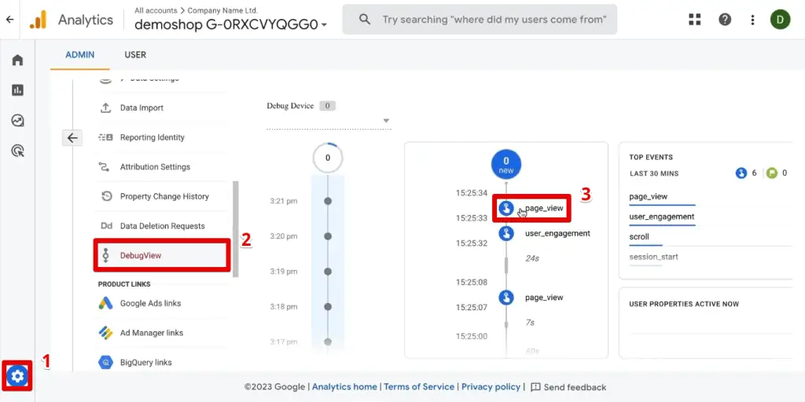
Task: Click the 3:21 pm minute marker
Action: click(328, 201)
